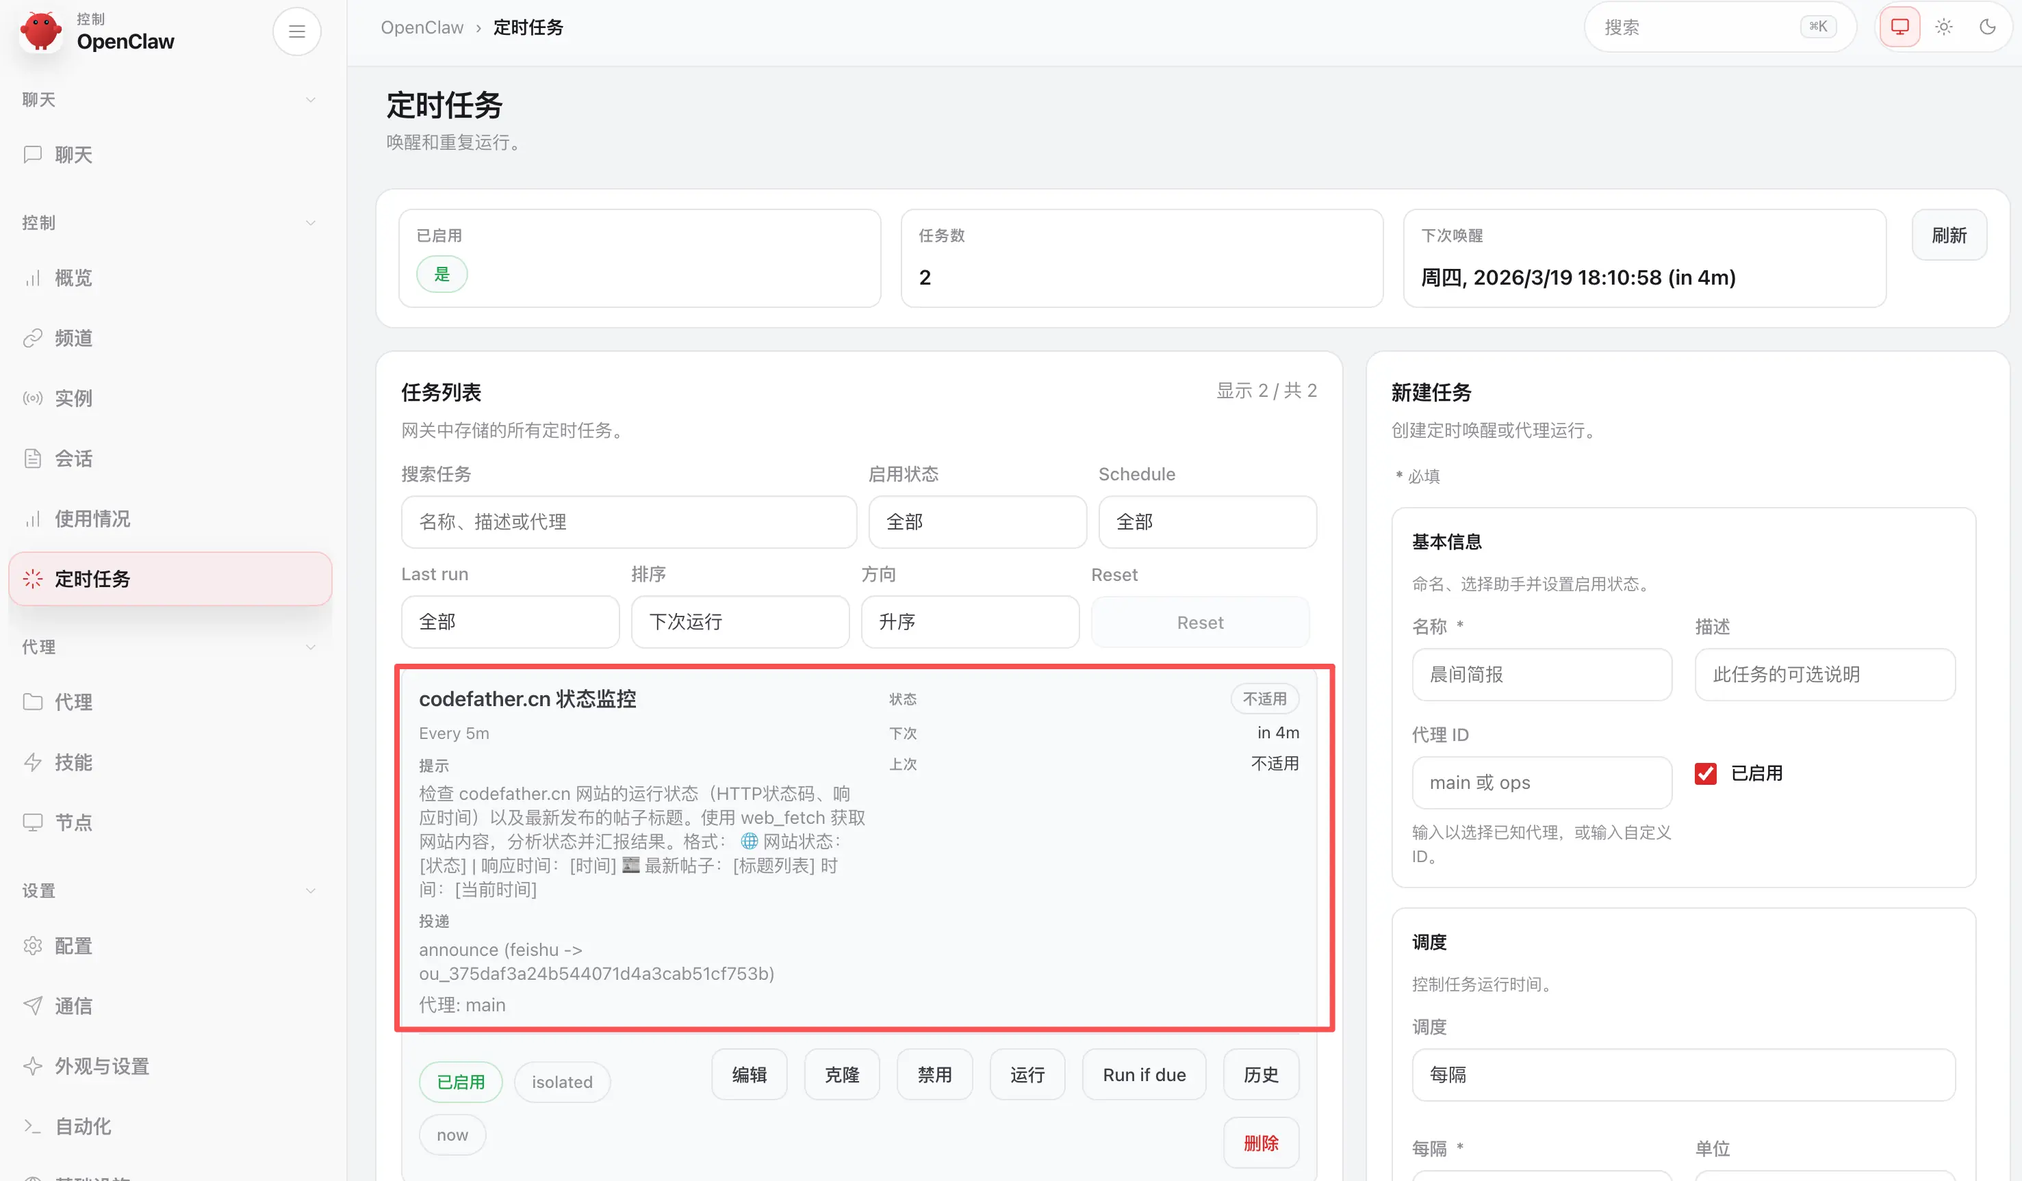Go to 配置 settings menu item
2022x1181 pixels.
point(73,946)
